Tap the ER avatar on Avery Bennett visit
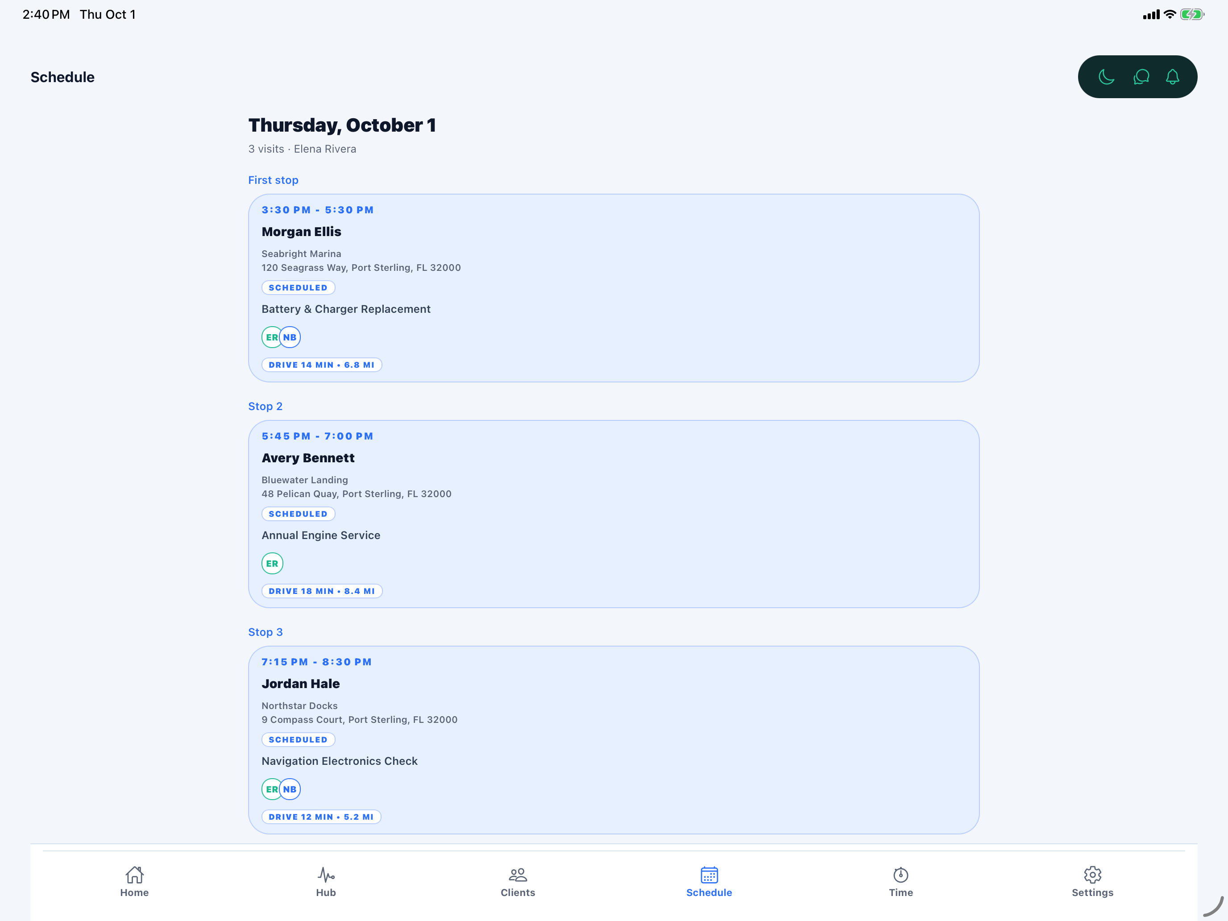Screen dimensions: 1228x921 (272, 564)
